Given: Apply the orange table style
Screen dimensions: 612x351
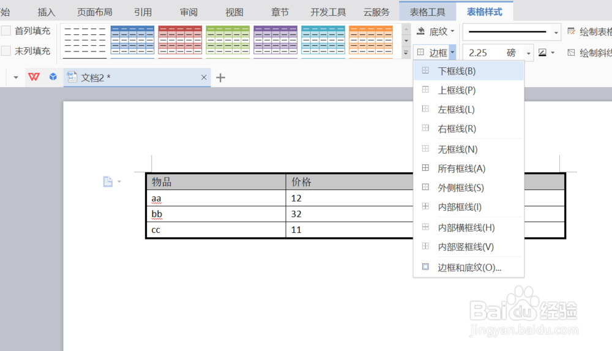Looking at the screenshot, I should point(370,41).
